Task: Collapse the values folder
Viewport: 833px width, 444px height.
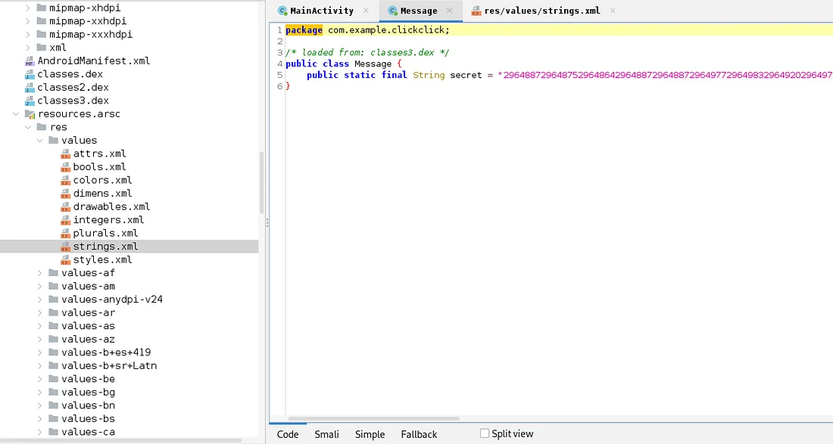Action: (x=40, y=141)
